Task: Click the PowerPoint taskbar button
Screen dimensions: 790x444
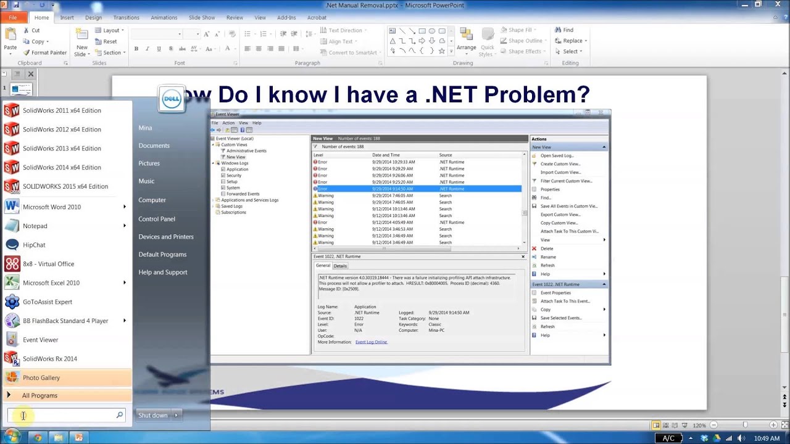Action: tap(78, 437)
